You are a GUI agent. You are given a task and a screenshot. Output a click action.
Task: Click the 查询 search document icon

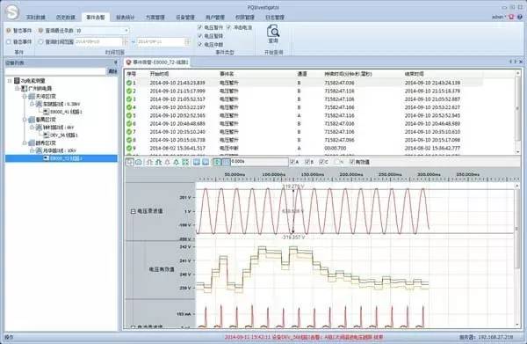(273, 32)
